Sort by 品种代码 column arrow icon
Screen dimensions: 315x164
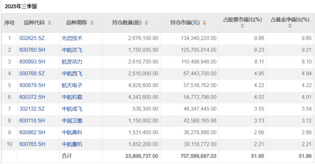click(x=50, y=23)
